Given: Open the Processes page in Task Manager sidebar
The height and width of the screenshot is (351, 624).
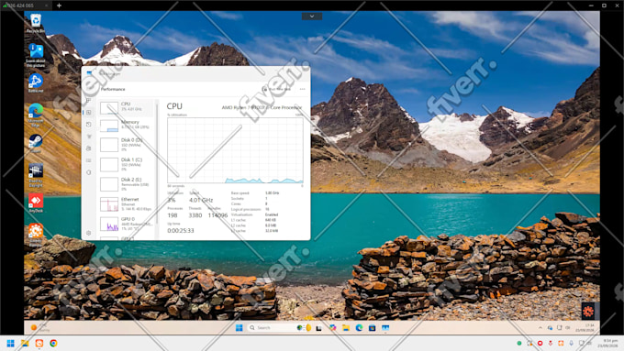Looking at the screenshot, I should coord(89,101).
